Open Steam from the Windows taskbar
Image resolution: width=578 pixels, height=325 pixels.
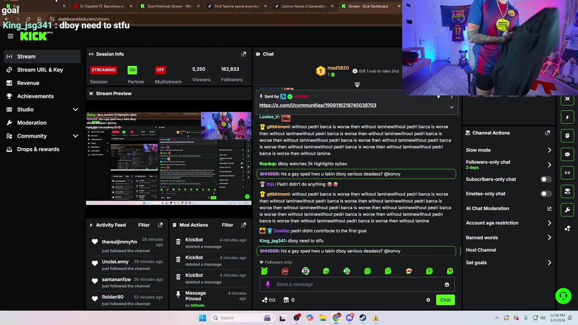pyautogui.click(x=363, y=318)
